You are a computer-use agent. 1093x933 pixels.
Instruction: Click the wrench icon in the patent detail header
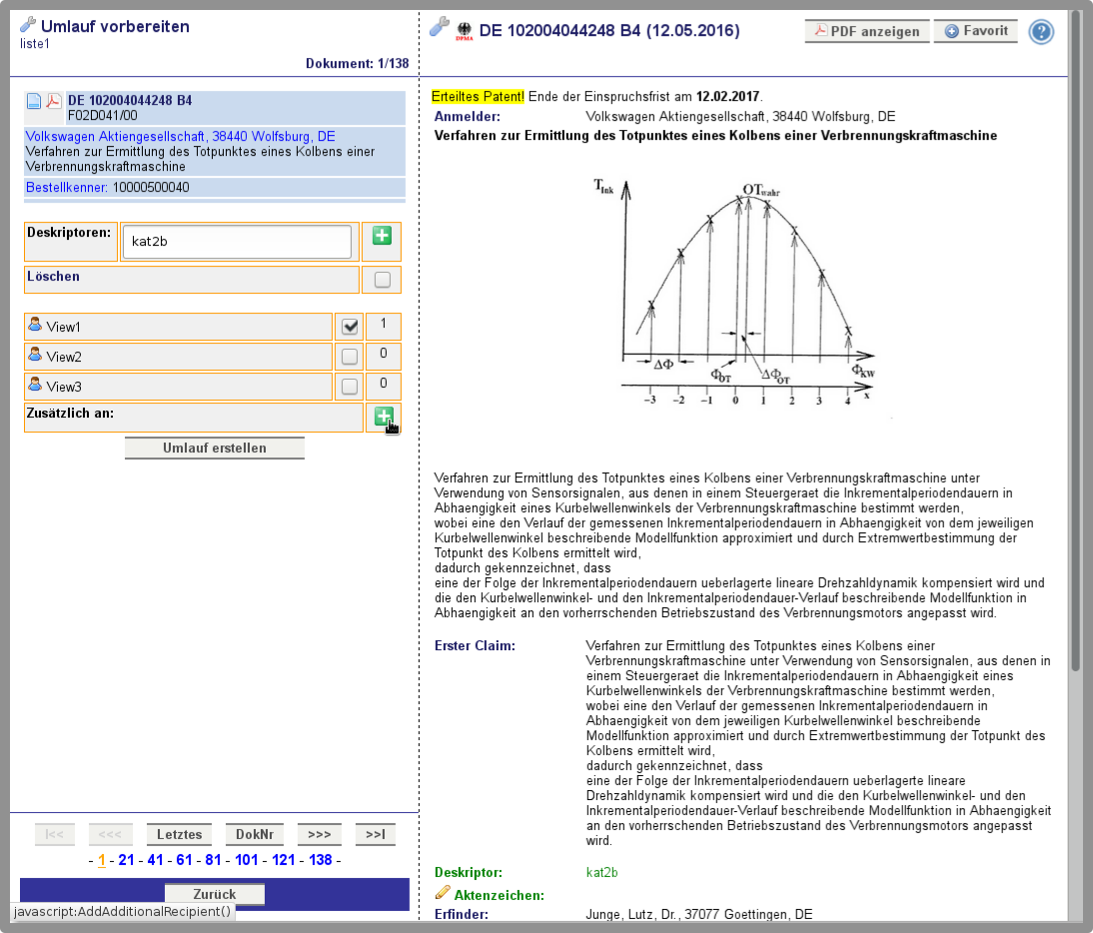(440, 27)
